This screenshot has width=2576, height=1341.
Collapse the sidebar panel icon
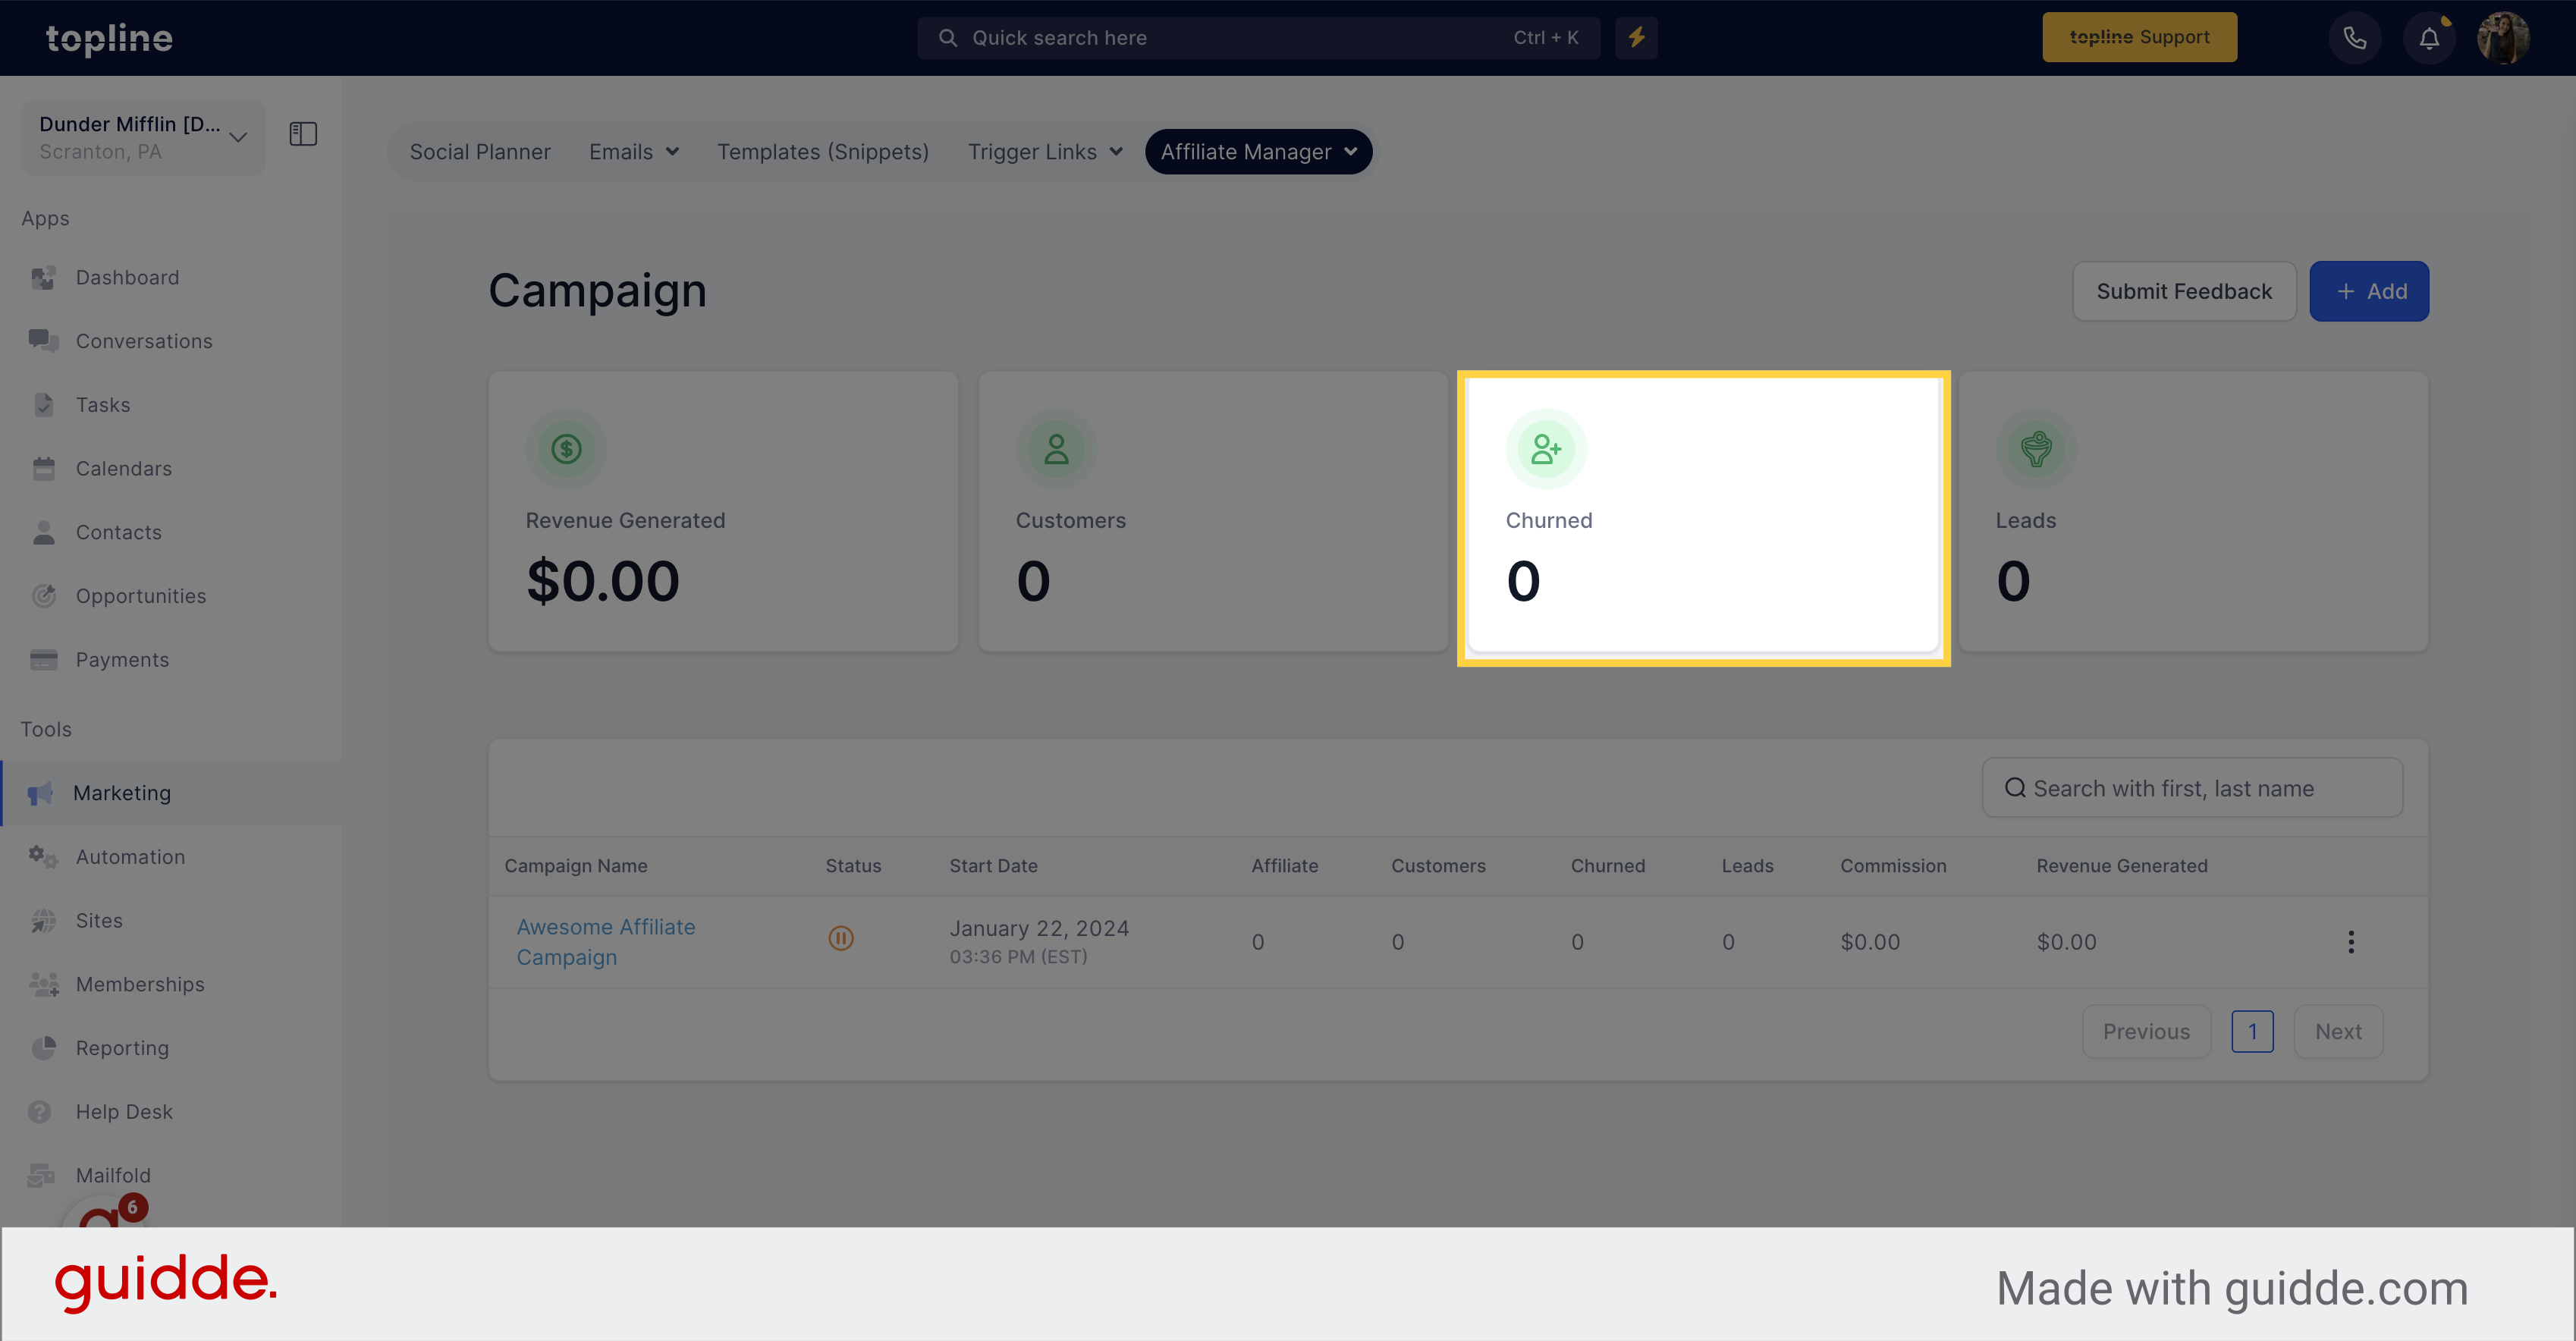click(303, 134)
